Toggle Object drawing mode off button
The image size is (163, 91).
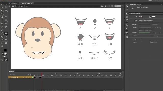pyautogui.click(x=135, y=21)
